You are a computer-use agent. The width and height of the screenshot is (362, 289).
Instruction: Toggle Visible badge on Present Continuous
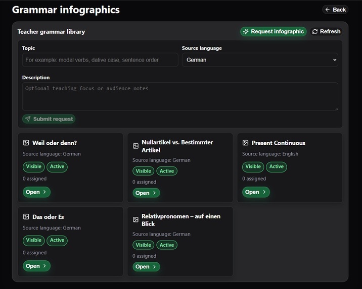pos(253,166)
